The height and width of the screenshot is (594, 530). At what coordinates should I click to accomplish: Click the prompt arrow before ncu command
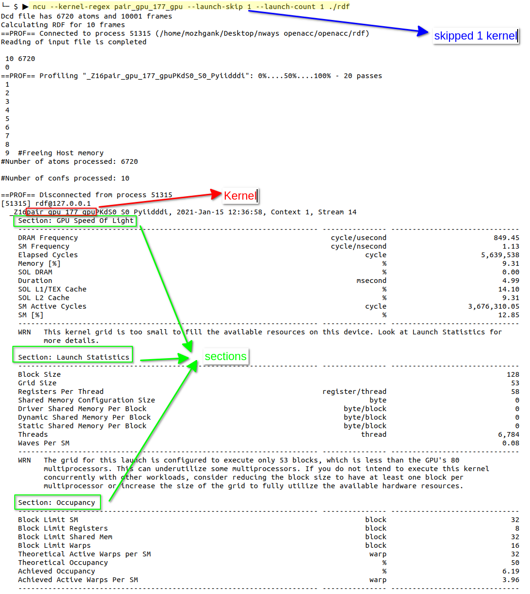[25, 7]
